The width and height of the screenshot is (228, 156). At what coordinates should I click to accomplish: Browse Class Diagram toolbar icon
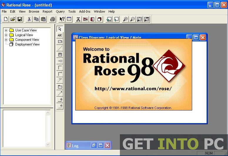pyautogui.click(x=78, y=19)
